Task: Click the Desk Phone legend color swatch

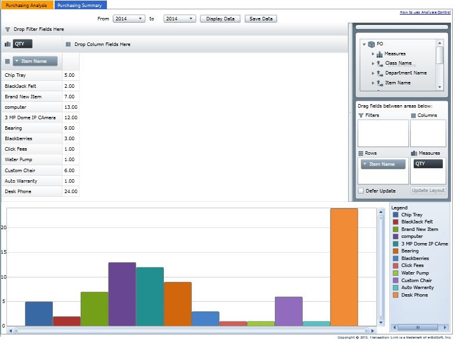Action: [395, 295]
